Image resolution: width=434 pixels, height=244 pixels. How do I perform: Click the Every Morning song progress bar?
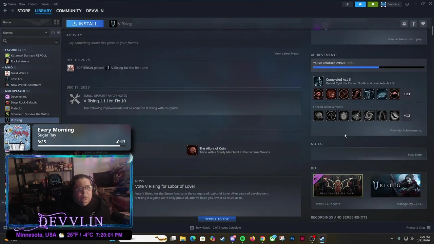click(81, 146)
